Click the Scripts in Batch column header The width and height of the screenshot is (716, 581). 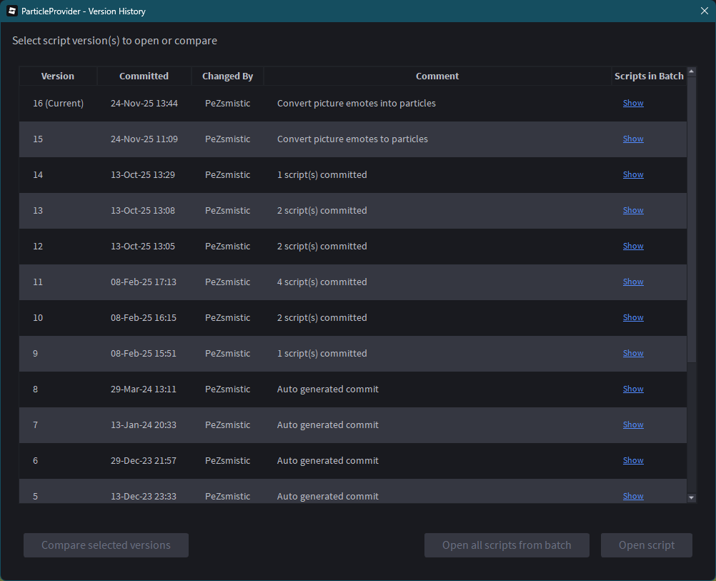649,76
